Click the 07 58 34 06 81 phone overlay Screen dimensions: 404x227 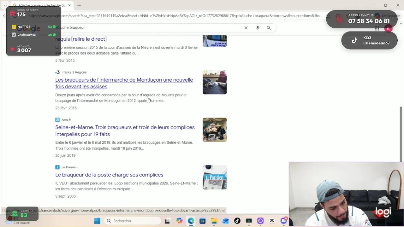[x=362, y=19]
